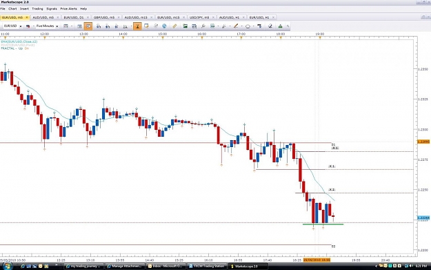Open the File menu
The height and width of the screenshot is (270, 431).
coord(3,9)
